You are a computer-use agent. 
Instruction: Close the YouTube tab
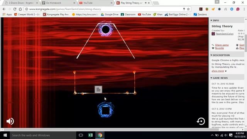[112, 3]
